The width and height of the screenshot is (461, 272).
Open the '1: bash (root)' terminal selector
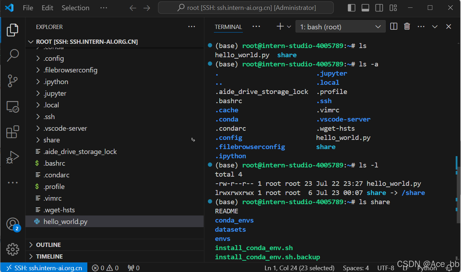(x=340, y=27)
